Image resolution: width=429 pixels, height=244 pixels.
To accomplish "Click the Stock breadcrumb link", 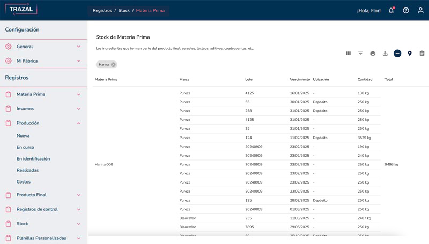I will [125, 10].
